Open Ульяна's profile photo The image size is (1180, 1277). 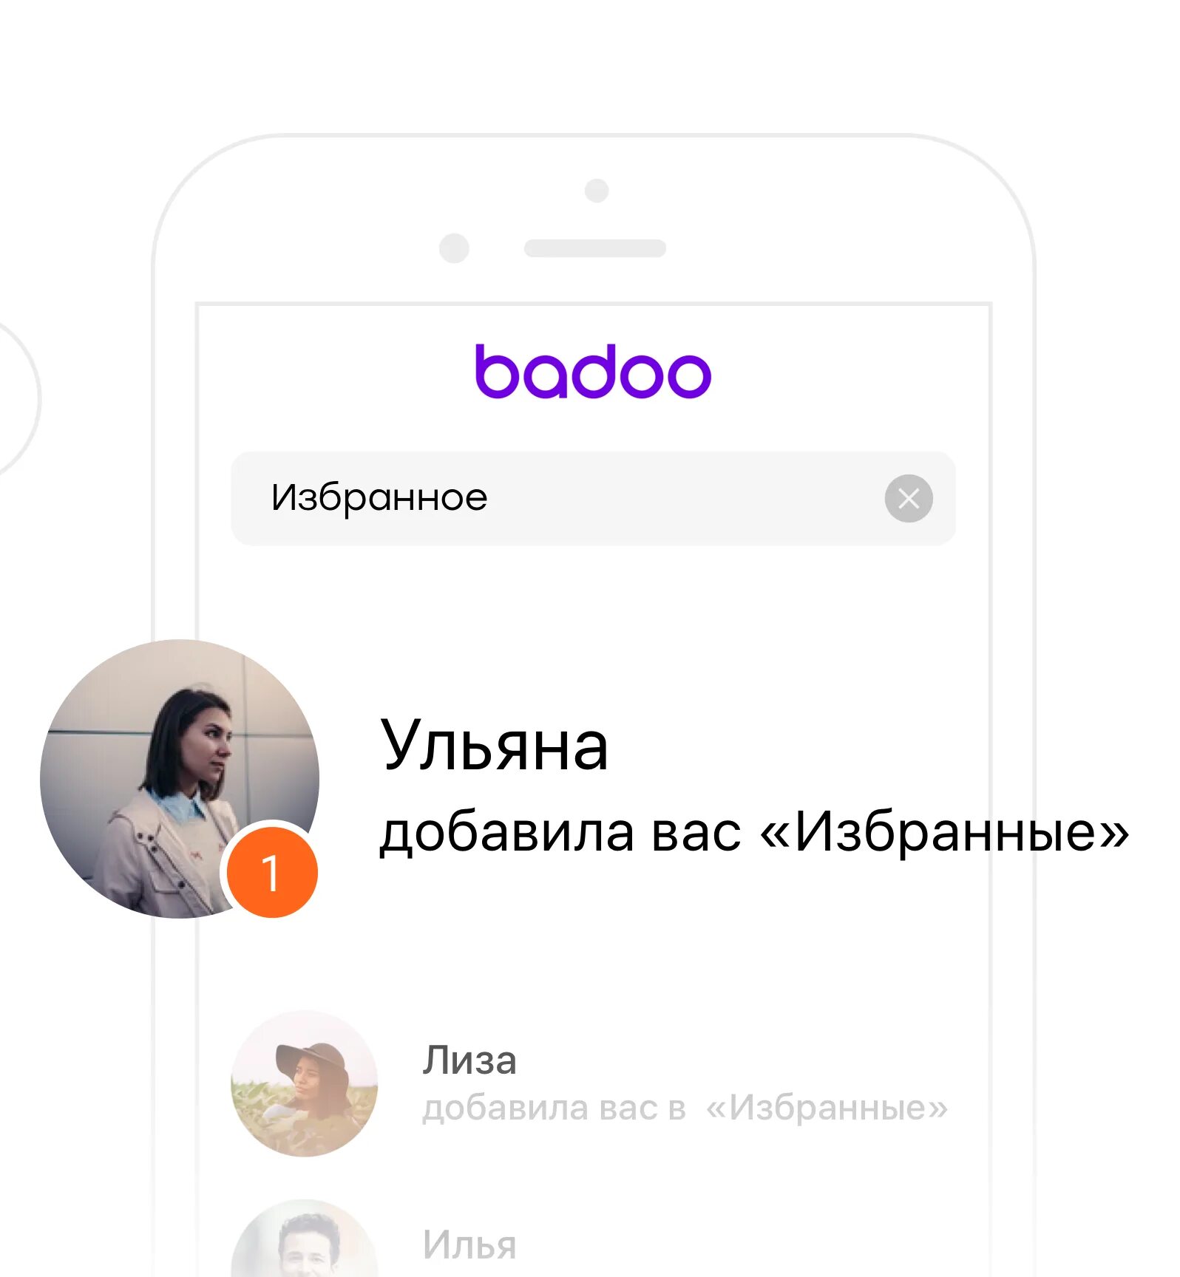pos(180,778)
